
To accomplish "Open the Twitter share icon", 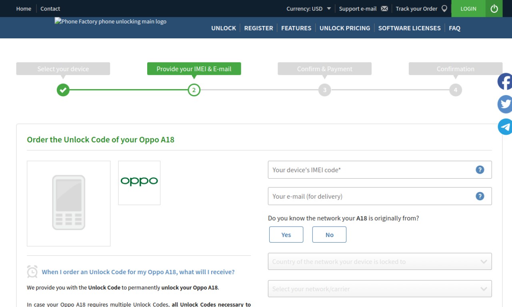I will [505, 104].
